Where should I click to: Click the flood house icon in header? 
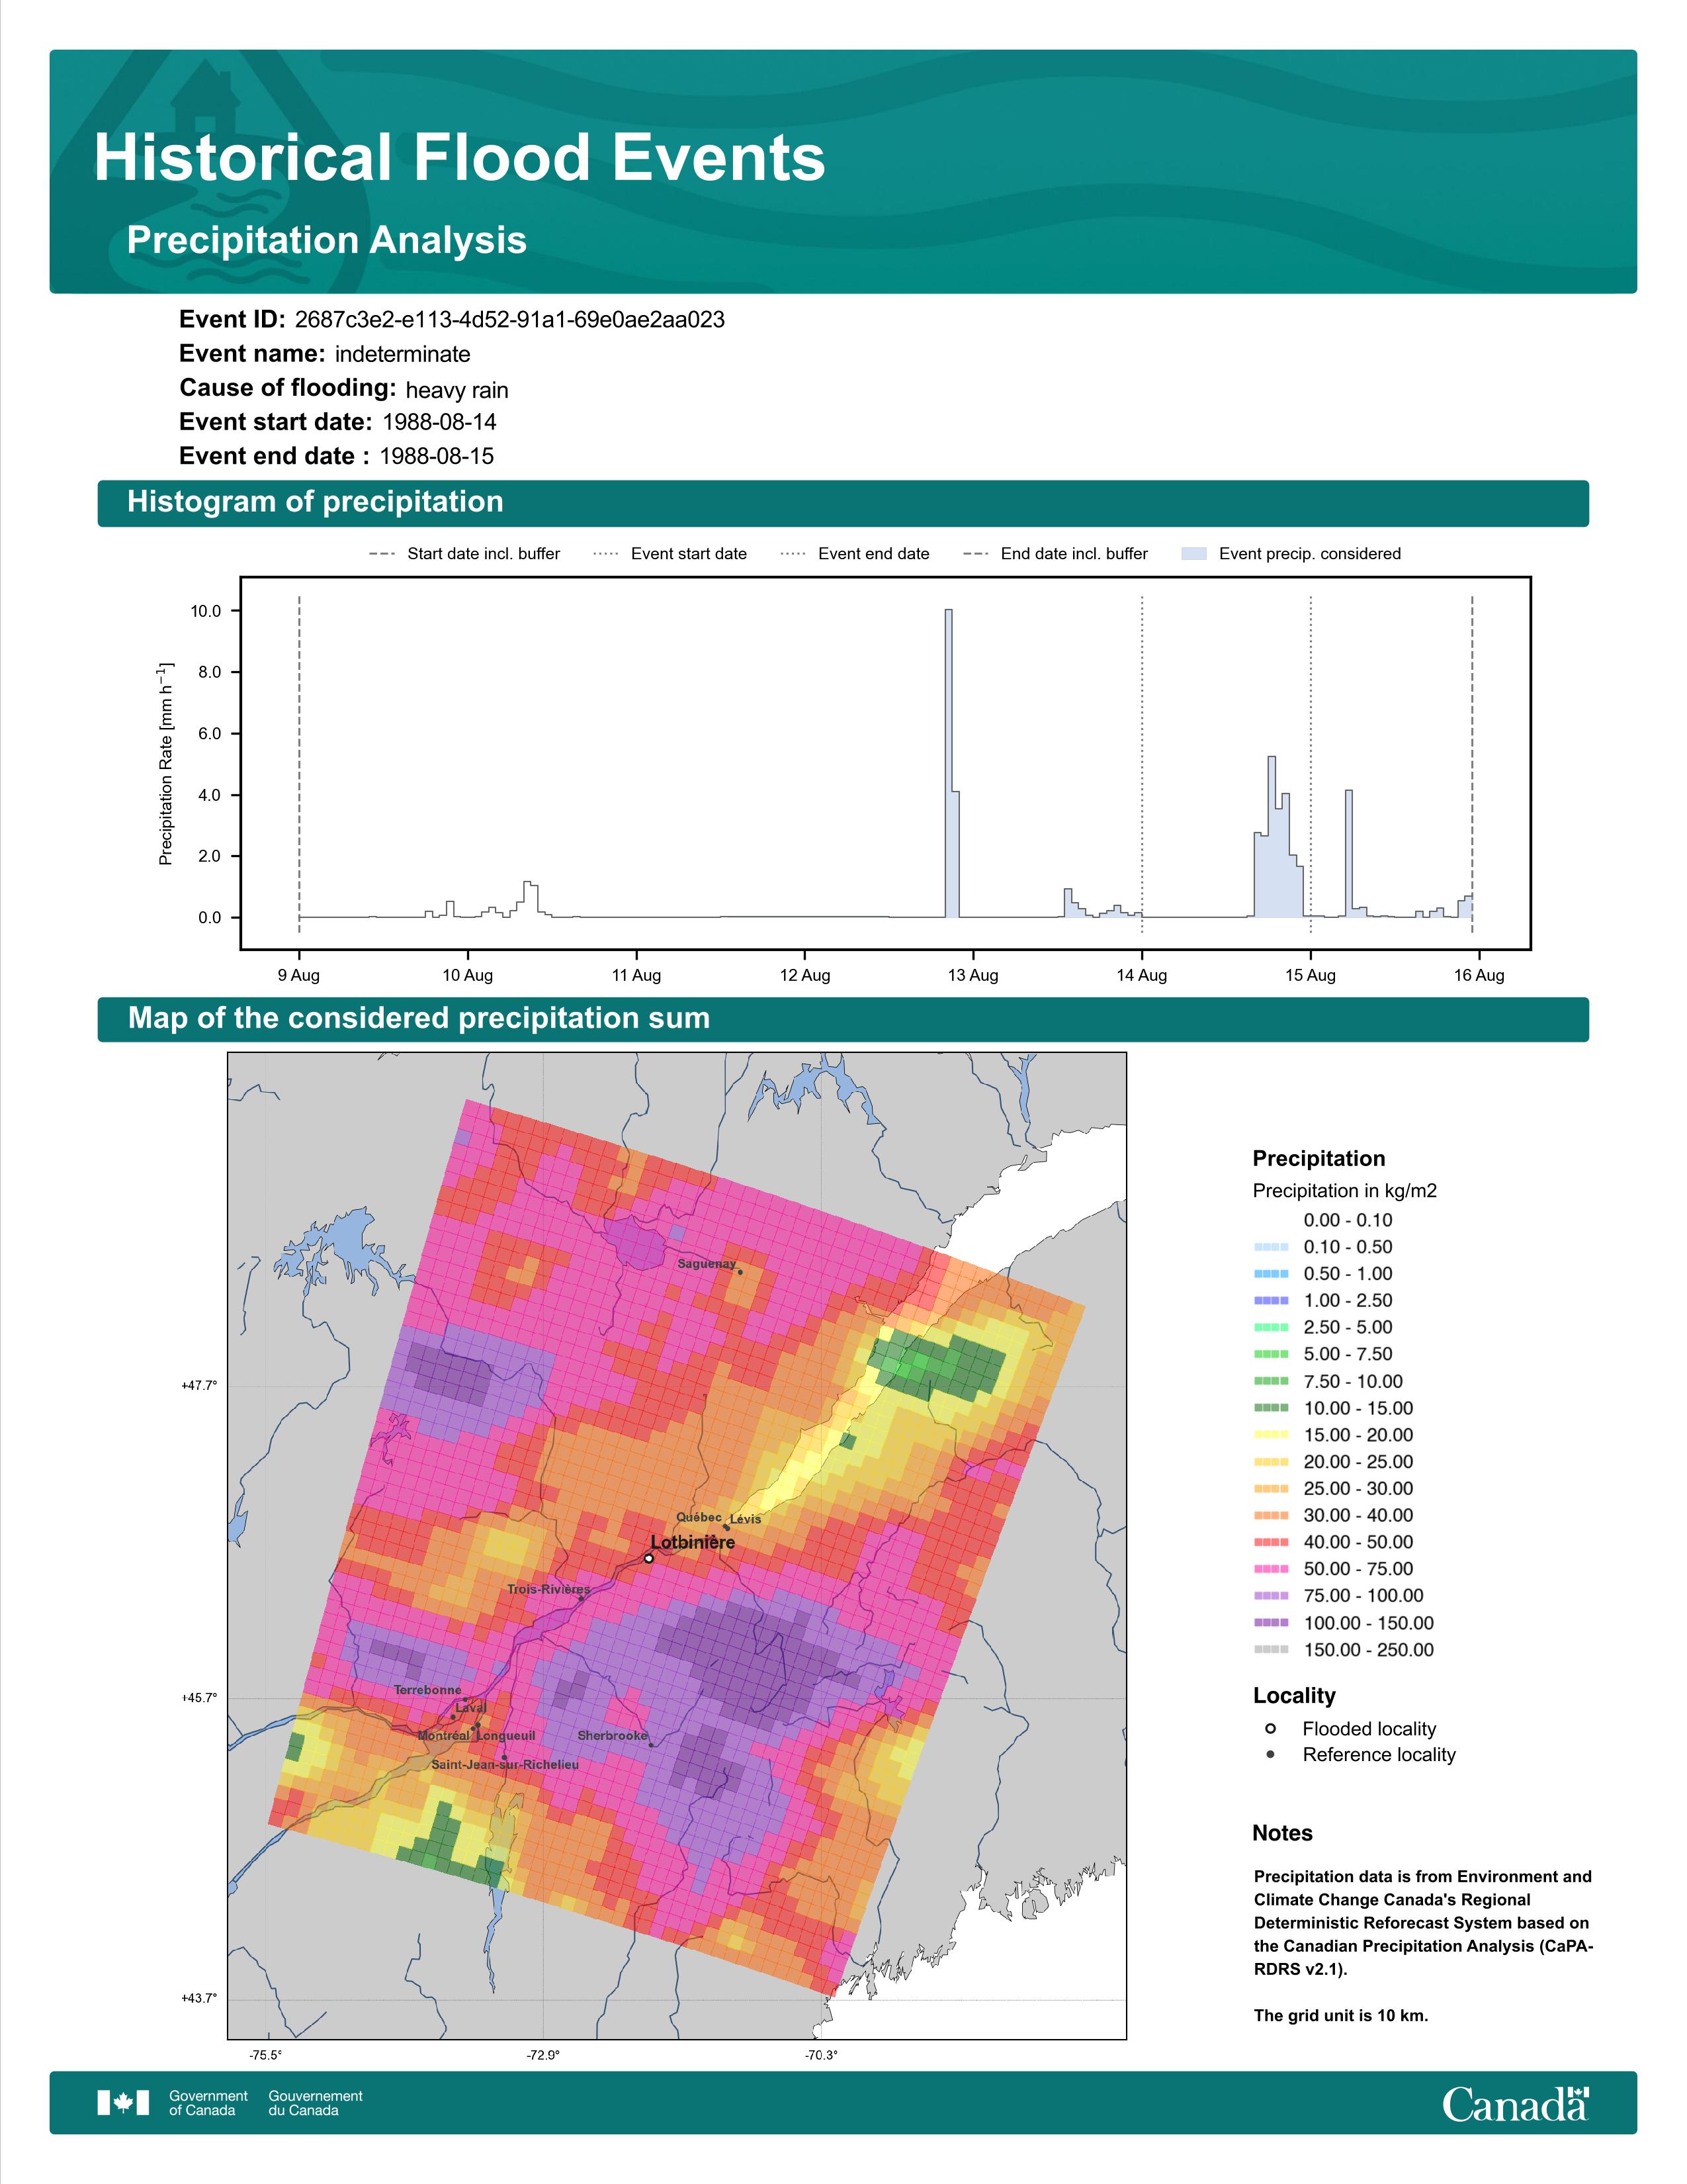coord(205,98)
